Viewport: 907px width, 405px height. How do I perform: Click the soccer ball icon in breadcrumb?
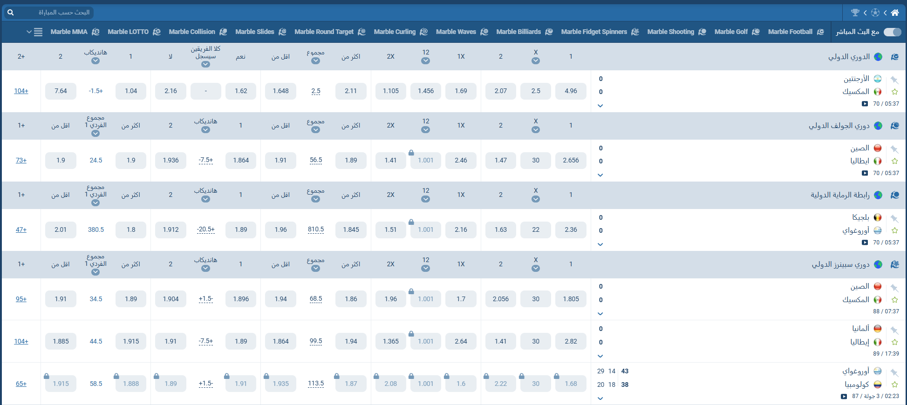[875, 13]
